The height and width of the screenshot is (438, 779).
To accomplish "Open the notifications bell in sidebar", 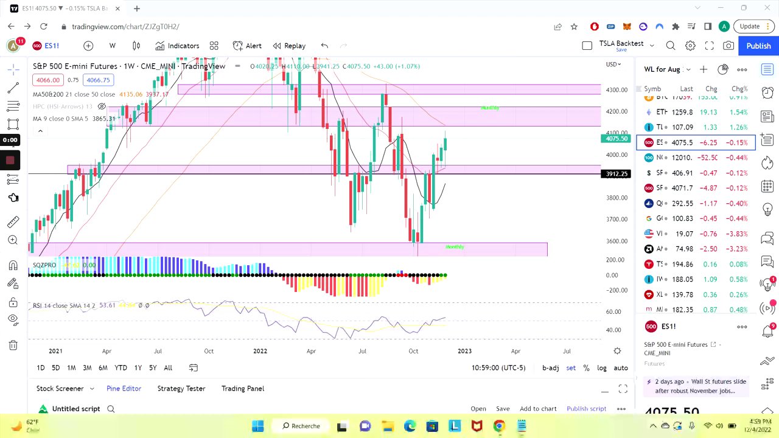I will pyautogui.click(x=767, y=332).
